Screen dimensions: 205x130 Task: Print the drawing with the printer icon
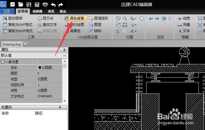[45, 5]
